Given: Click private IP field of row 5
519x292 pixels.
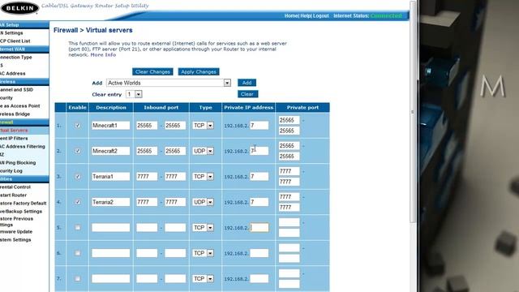Looking at the screenshot, I should pyautogui.click(x=259, y=227).
